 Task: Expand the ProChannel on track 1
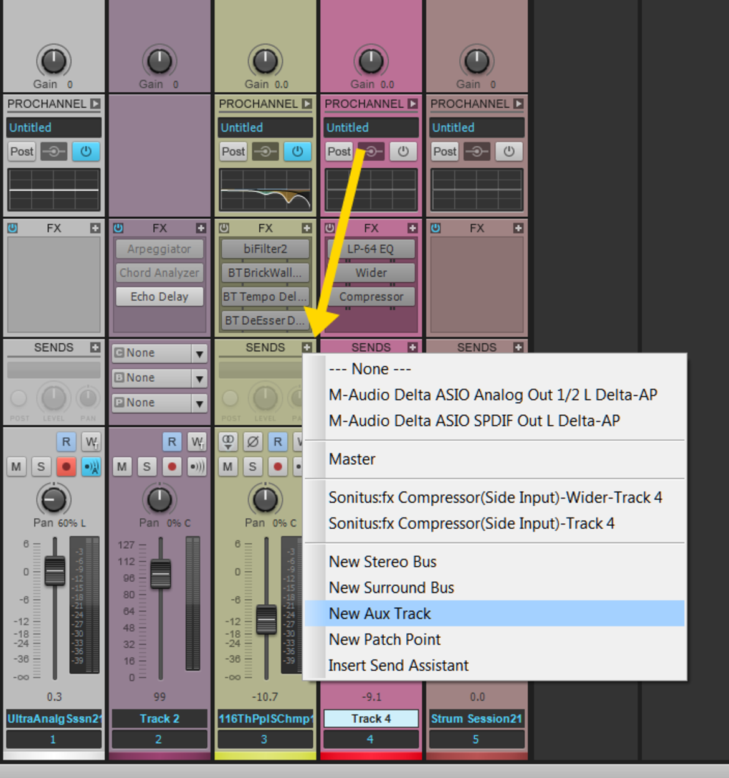coord(95,104)
